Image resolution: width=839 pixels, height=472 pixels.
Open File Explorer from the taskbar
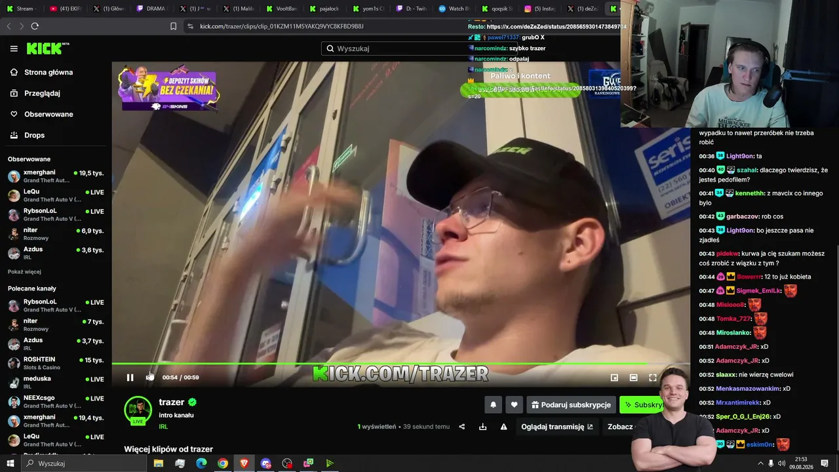click(x=158, y=463)
